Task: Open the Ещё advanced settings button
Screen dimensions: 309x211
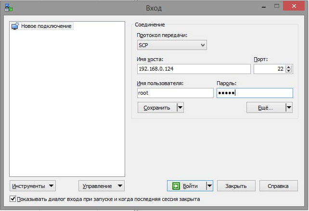Action: 265,108
